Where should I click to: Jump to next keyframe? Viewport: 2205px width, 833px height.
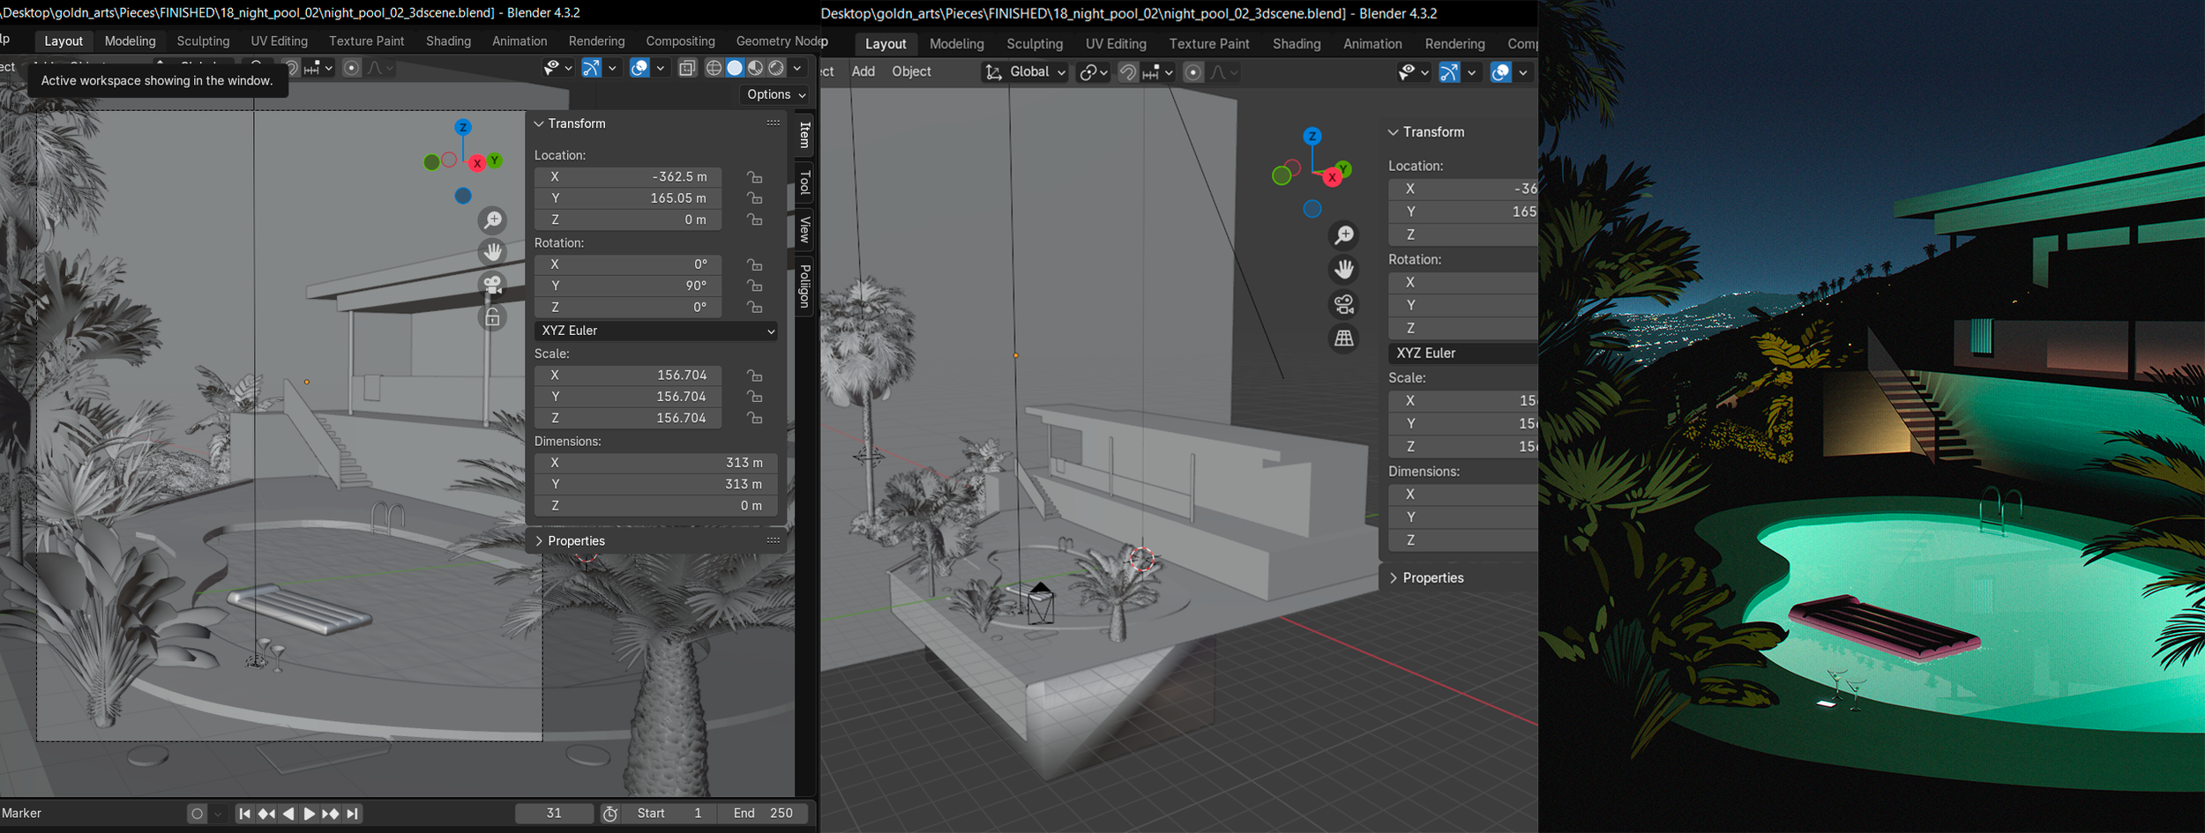[331, 814]
